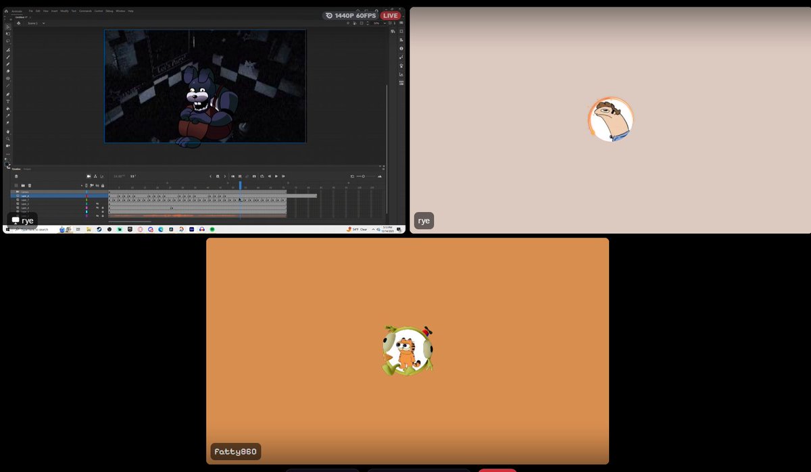
Task: Click the LIVE badge on rye's stream
Action: [x=391, y=16]
